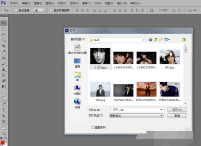Select the Move tool in toolbox
201x146 pixels.
click(x=4, y=23)
